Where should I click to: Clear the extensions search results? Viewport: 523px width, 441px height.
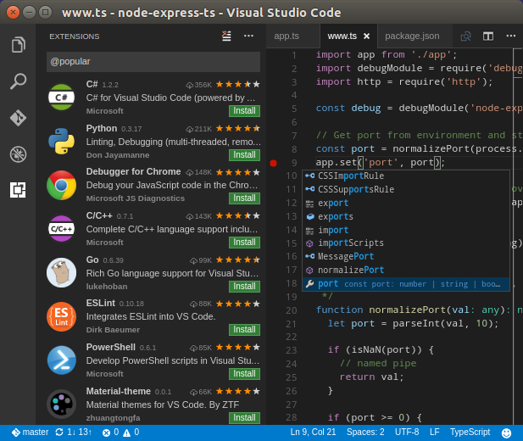click(x=226, y=36)
